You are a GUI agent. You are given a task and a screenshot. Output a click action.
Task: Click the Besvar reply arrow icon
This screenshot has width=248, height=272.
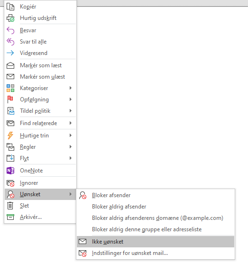pos(10,30)
